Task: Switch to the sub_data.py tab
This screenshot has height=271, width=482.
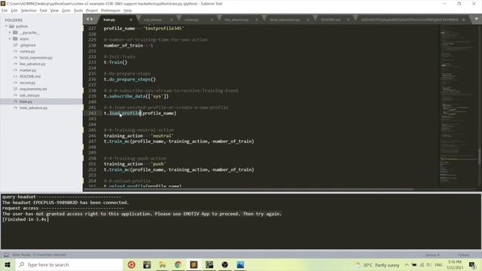Action: point(153,20)
